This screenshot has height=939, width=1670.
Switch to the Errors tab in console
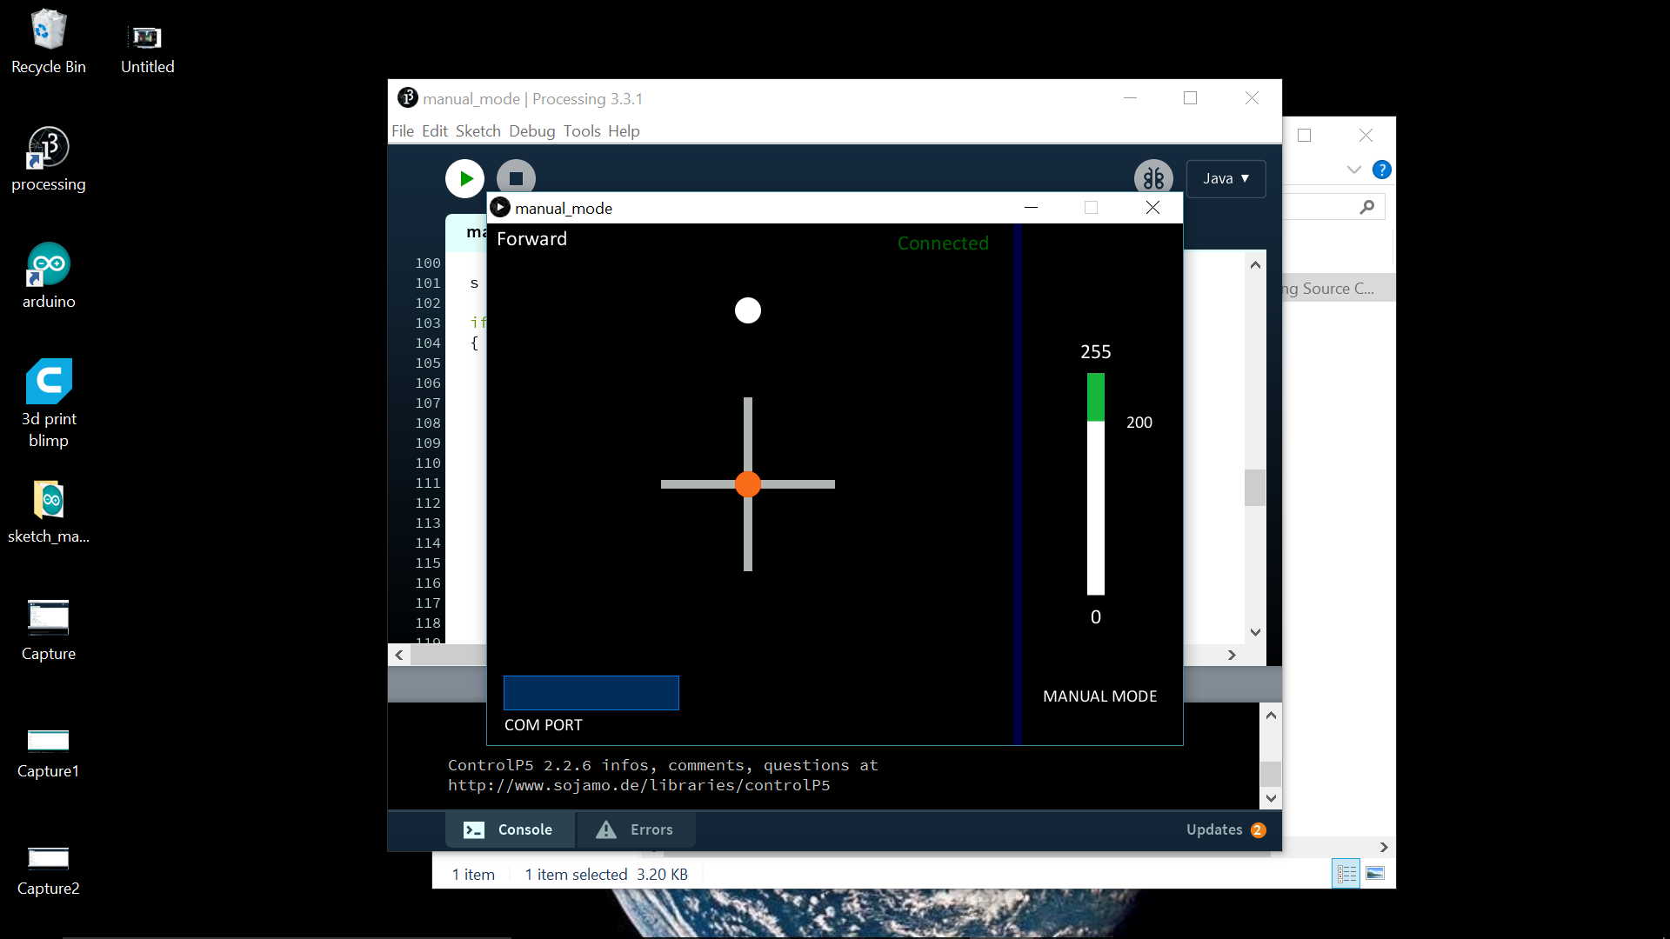(638, 829)
